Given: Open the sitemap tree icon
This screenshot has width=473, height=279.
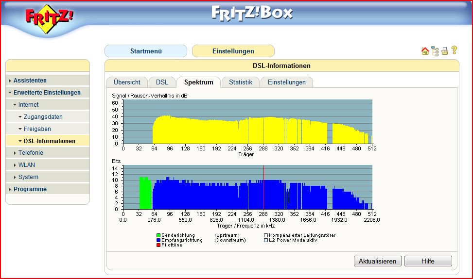Looking at the screenshot, I should pos(435,51).
